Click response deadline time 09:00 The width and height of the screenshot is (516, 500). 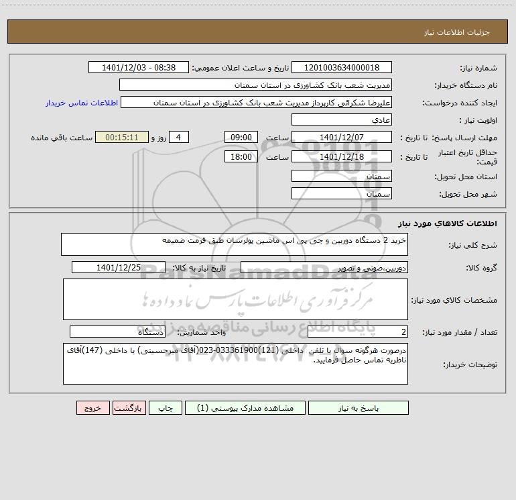pyautogui.click(x=241, y=137)
